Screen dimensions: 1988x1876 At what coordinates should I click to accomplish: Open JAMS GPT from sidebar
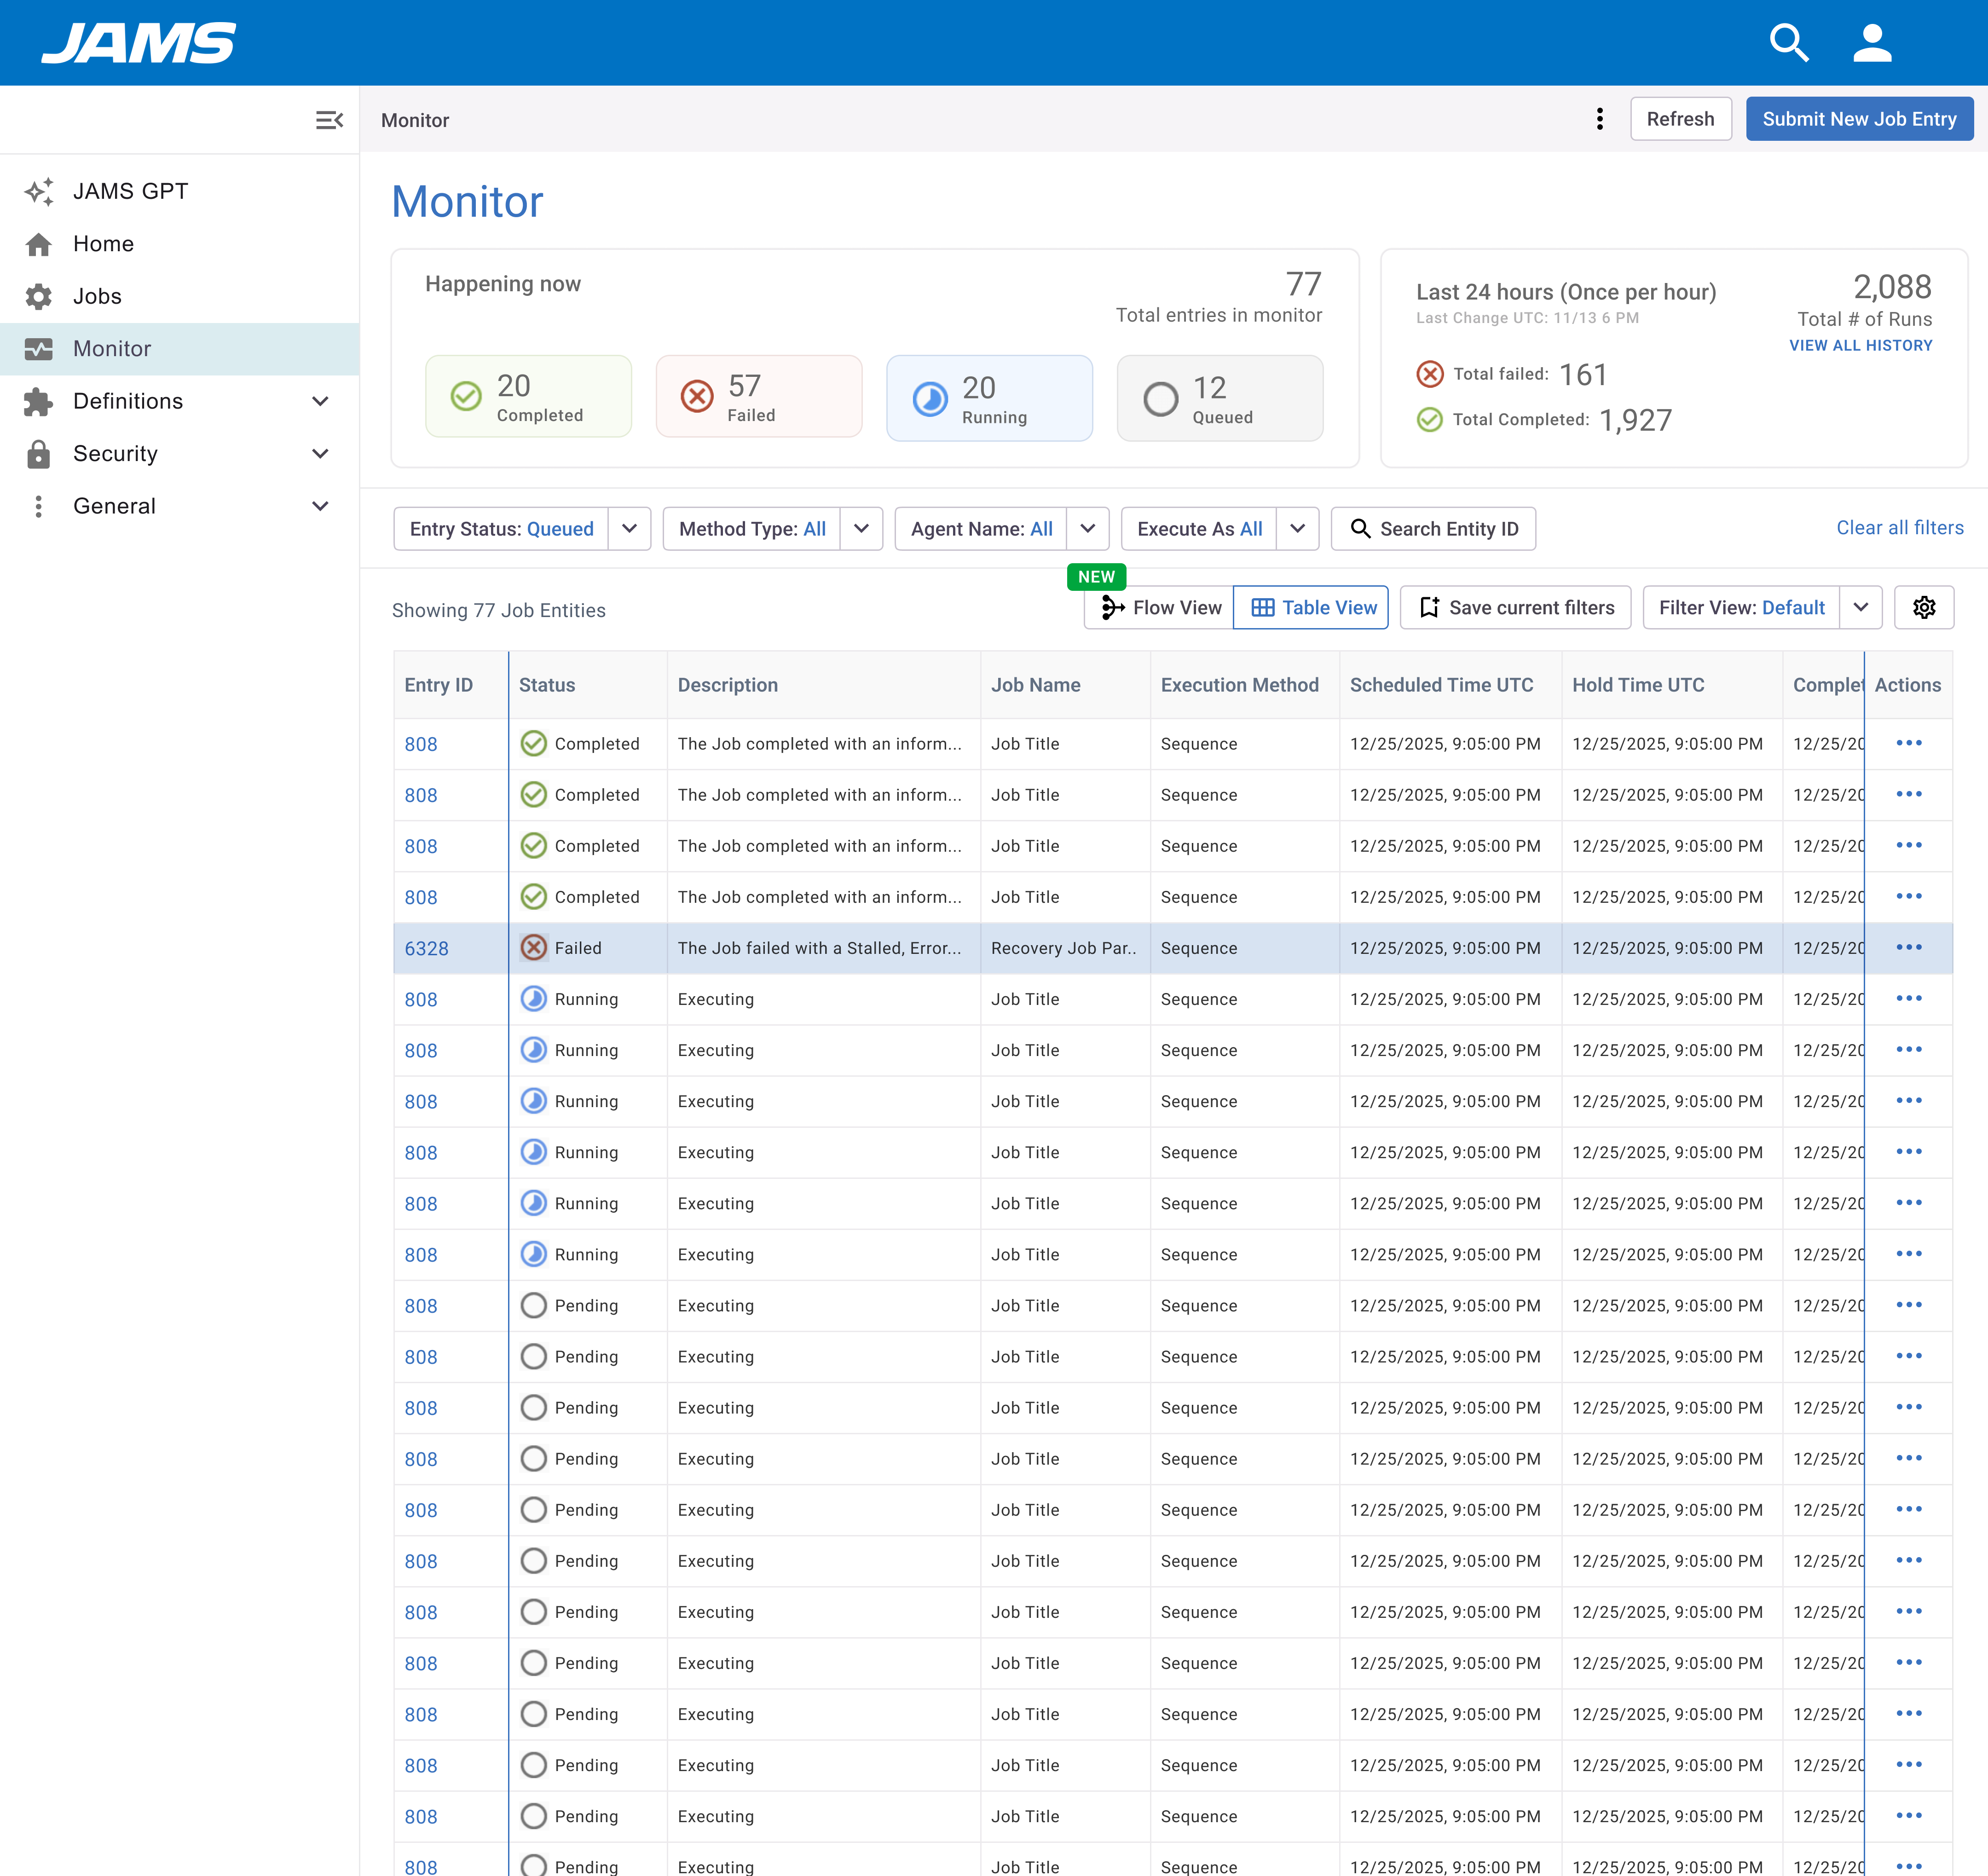click(x=130, y=191)
